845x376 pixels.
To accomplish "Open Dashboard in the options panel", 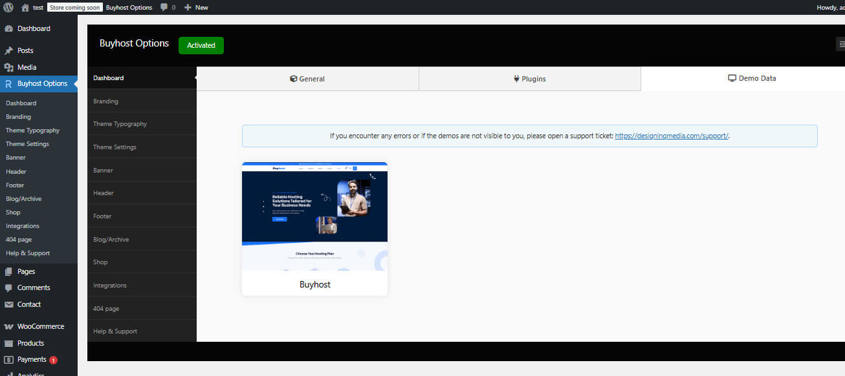I will [142, 78].
